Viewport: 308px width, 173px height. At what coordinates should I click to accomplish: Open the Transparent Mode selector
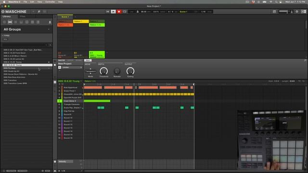pos(90,71)
